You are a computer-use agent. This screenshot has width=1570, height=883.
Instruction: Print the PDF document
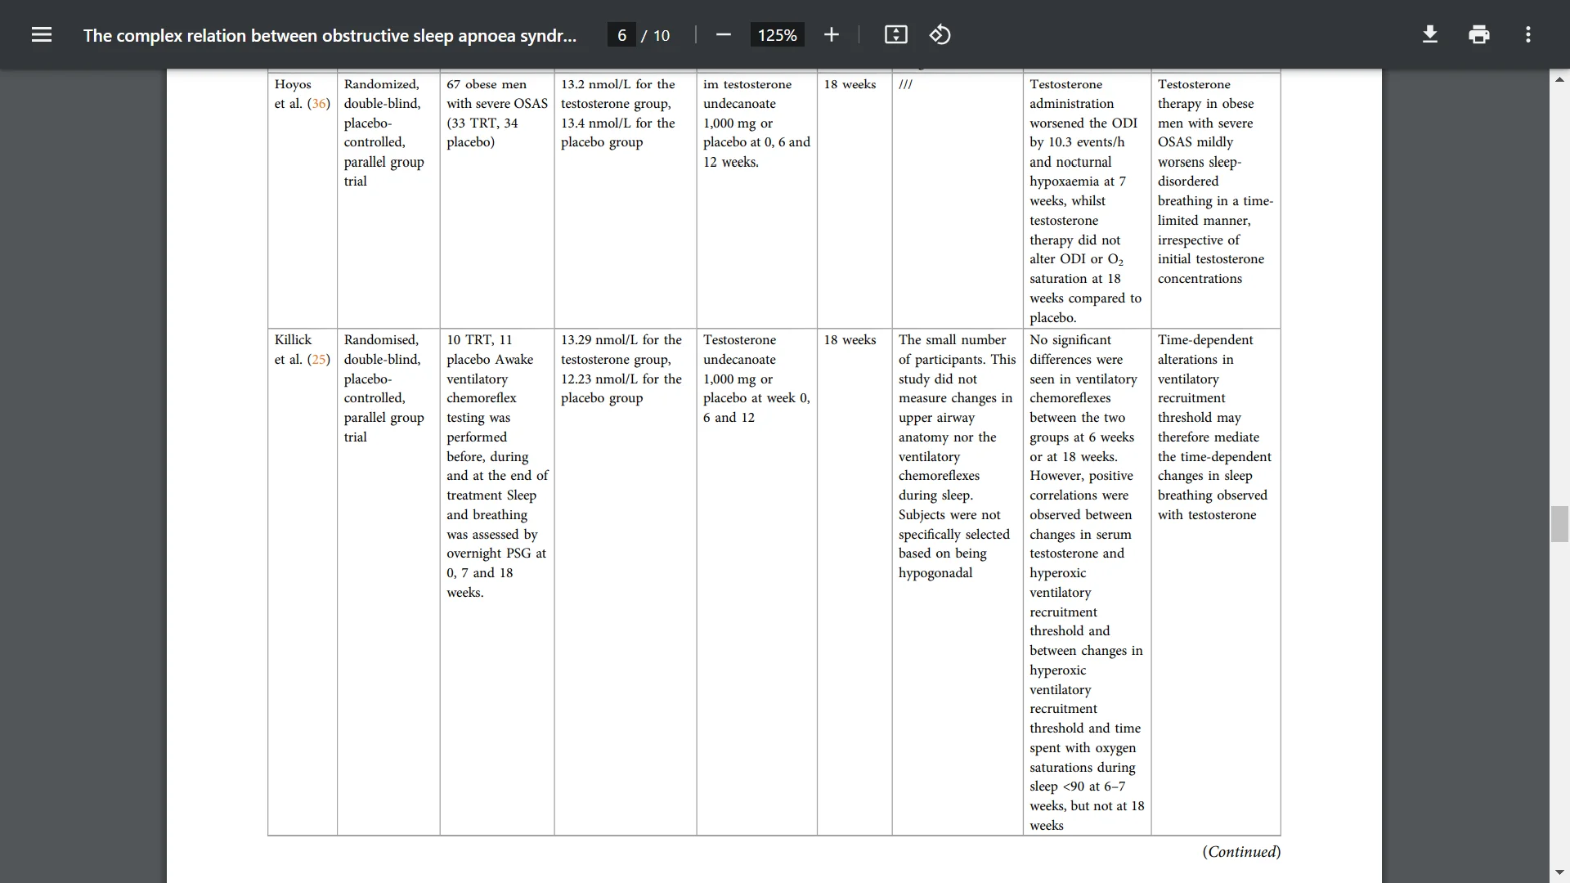(1479, 34)
